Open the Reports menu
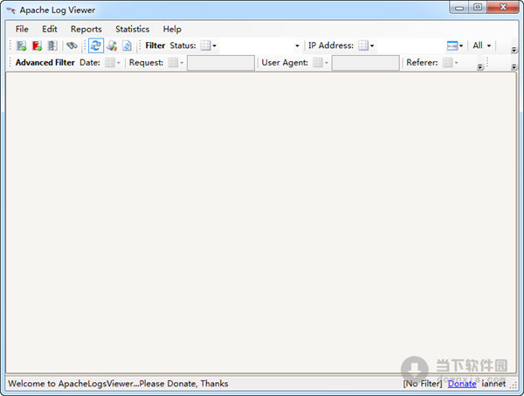The image size is (524, 396). click(x=86, y=29)
